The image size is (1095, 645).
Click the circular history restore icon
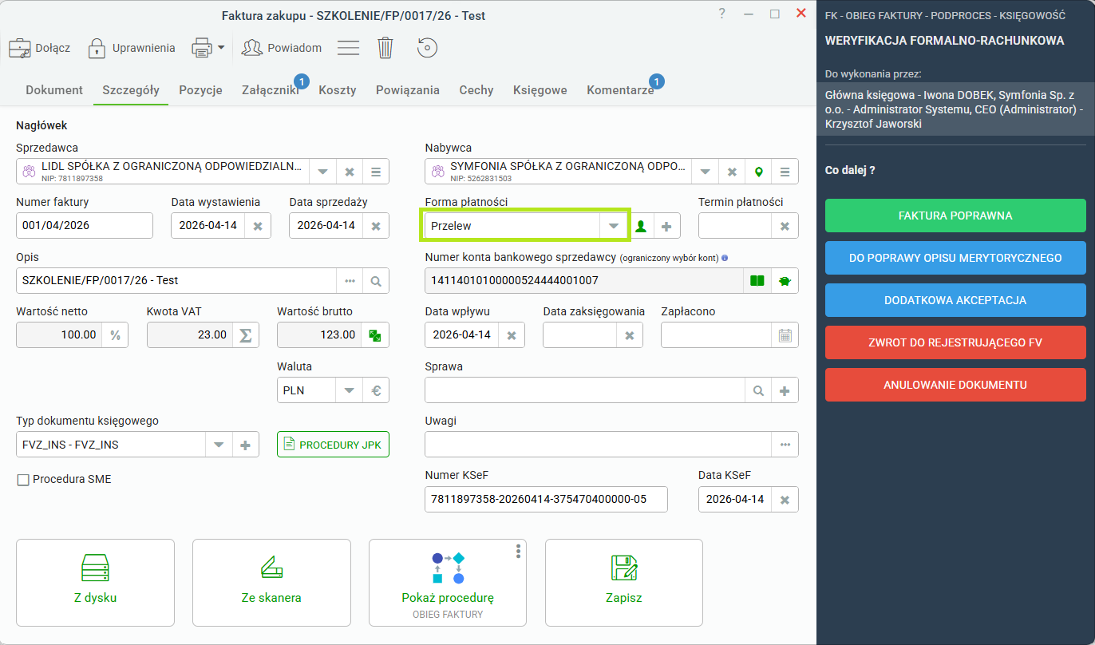pos(427,48)
